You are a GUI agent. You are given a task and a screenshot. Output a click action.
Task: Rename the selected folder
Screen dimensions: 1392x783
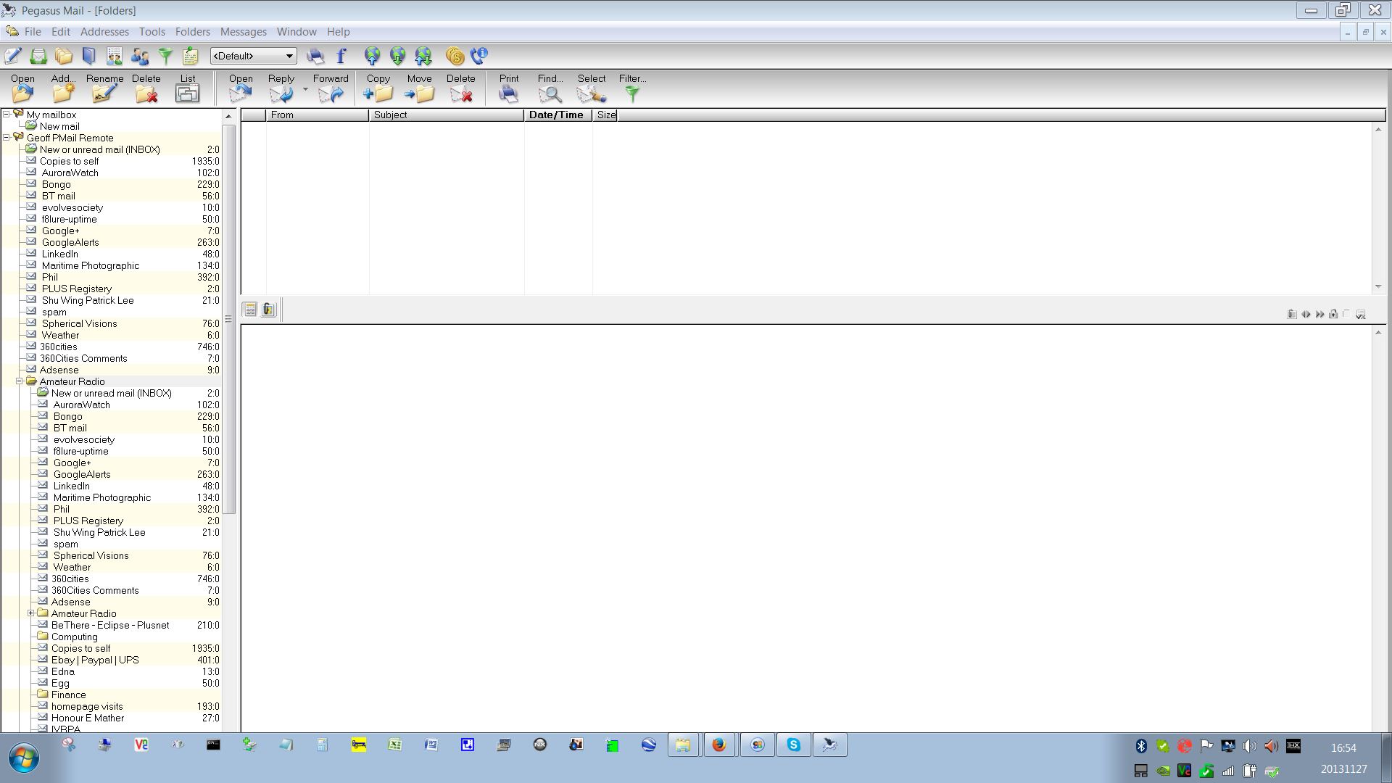[x=104, y=88]
